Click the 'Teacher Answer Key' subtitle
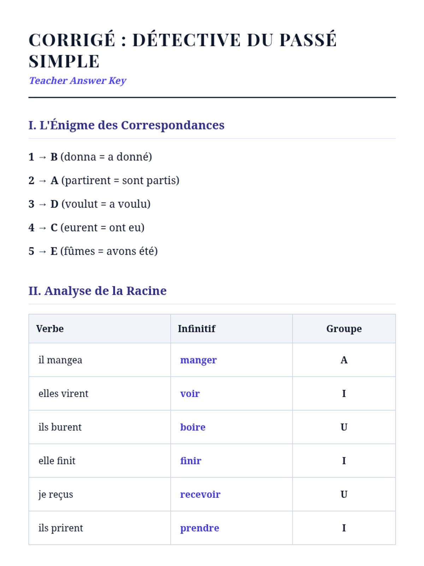 [77, 81]
